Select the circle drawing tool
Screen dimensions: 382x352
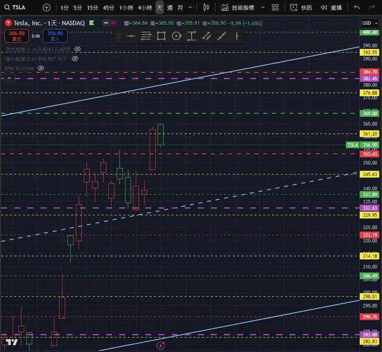point(177,36)
